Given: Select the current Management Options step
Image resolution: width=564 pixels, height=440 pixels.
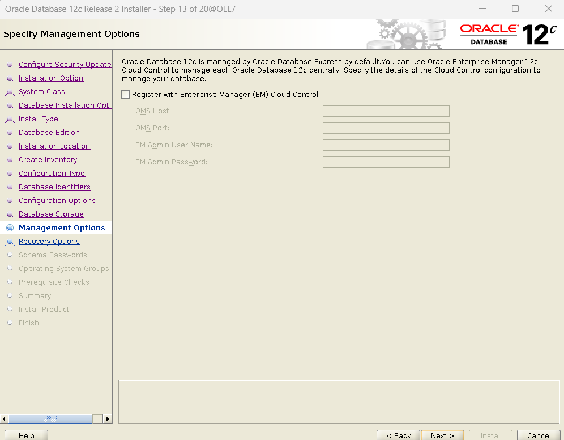Looking at the screenshot, I should pyautogui.click(x=62, y=227).
